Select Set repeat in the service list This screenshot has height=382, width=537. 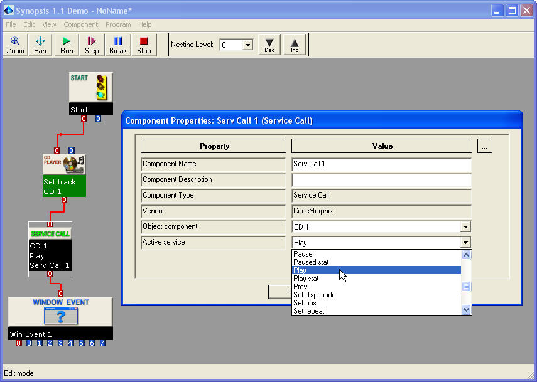click(309, 311)
